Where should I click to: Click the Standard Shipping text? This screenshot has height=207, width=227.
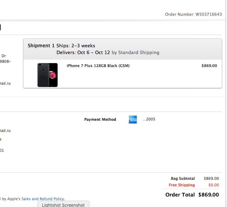click(139, 53)
